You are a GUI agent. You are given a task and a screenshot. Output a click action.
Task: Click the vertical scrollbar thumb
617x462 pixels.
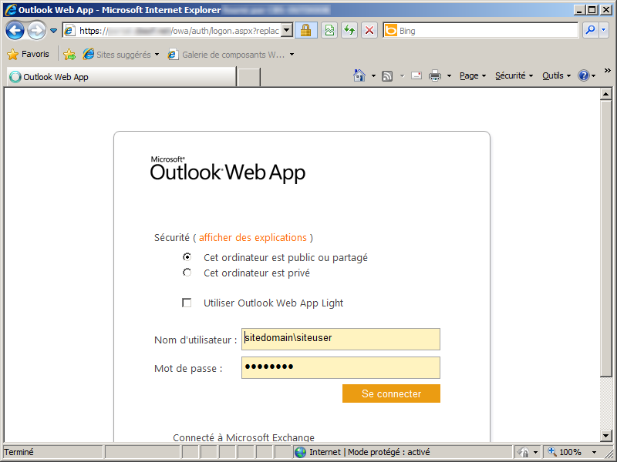(605, 238)
